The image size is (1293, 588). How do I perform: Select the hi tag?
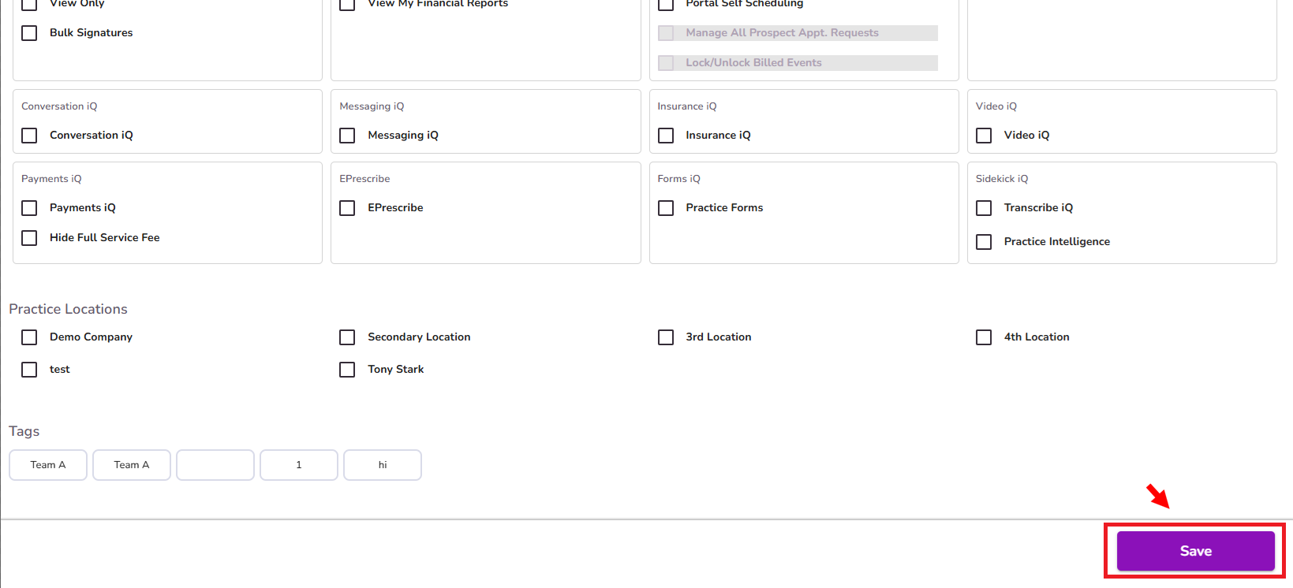(383, 465)
